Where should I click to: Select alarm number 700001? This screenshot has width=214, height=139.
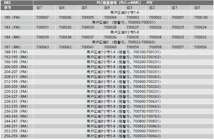(x=178, y=17)
